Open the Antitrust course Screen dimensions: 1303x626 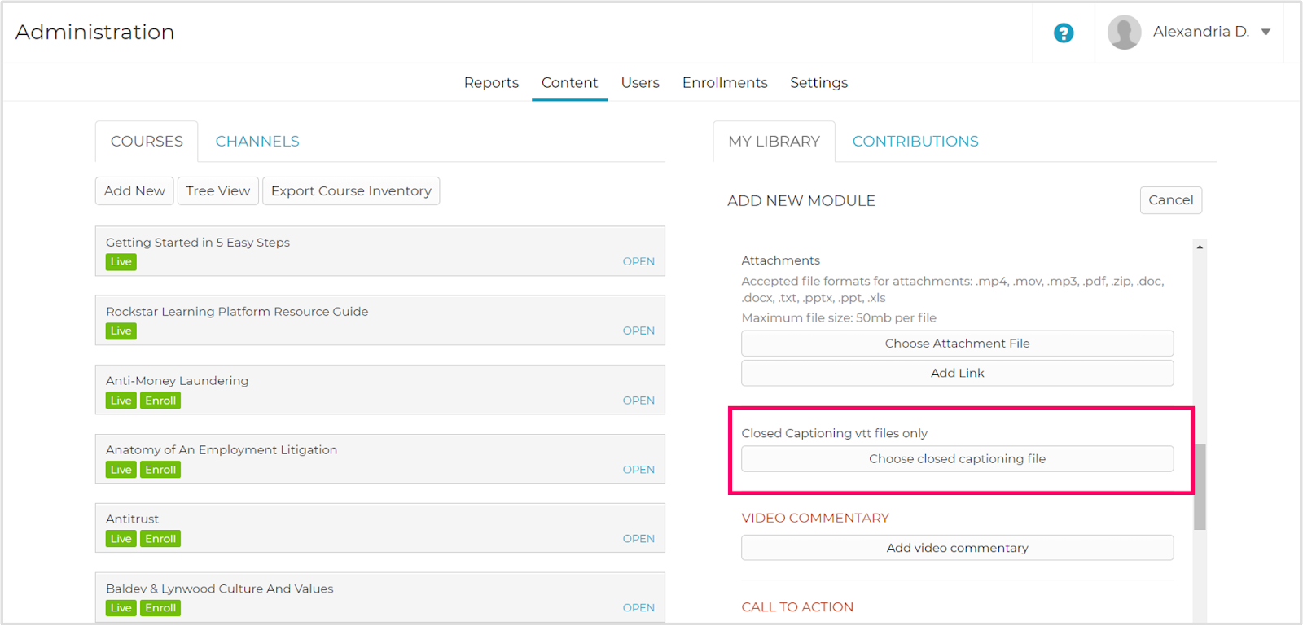coord(638,539)
